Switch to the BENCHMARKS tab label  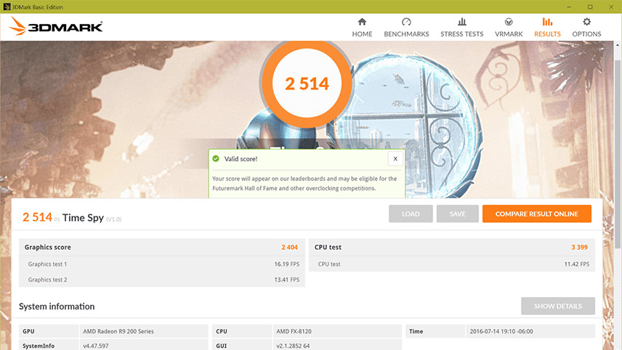click(x=406, y=34)
